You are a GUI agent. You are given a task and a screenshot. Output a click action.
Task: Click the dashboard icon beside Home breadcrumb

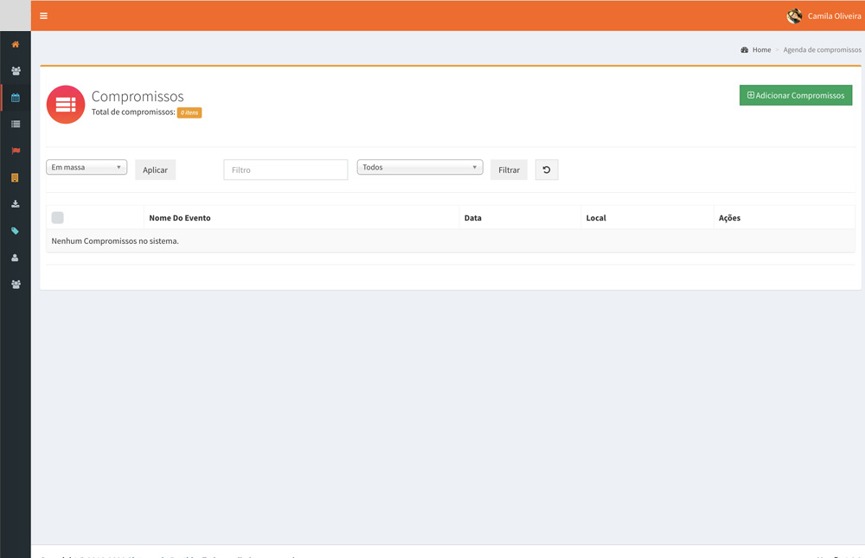744,49
